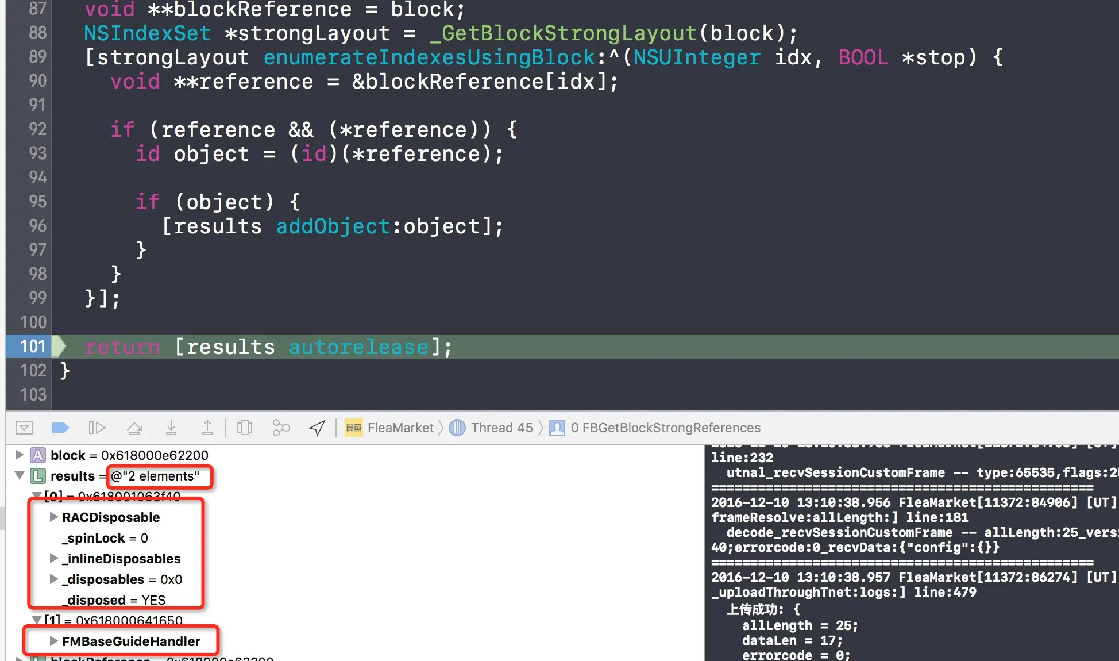Open the Debug View Hierarchy icon
Image resolution: width=1119 pixels, height=661 pixels.
pyautogui.click(x=245, y=428)
